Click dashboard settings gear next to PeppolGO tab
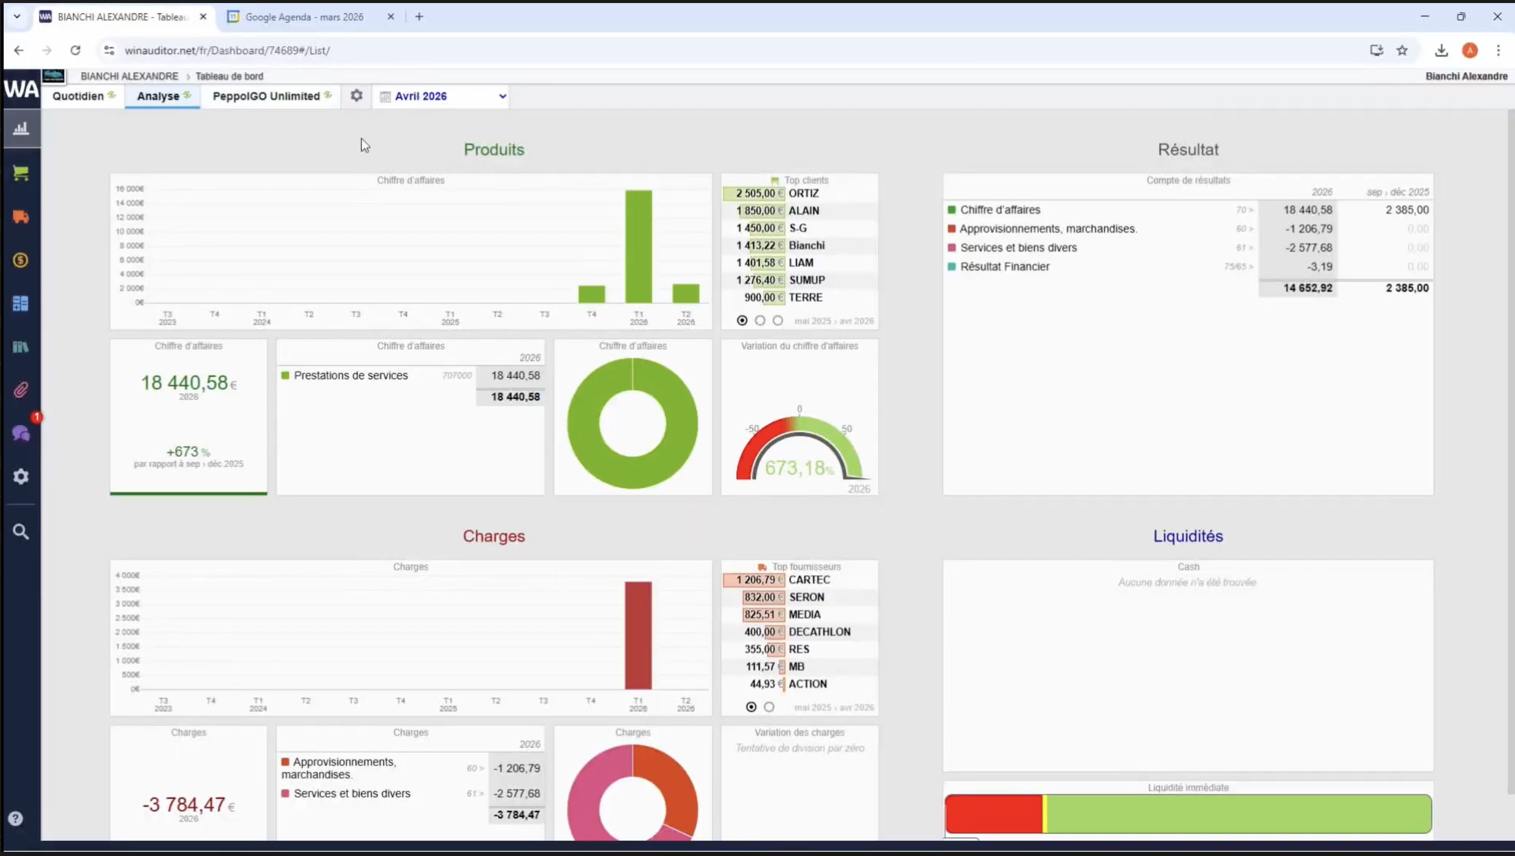 pos(356,95)
